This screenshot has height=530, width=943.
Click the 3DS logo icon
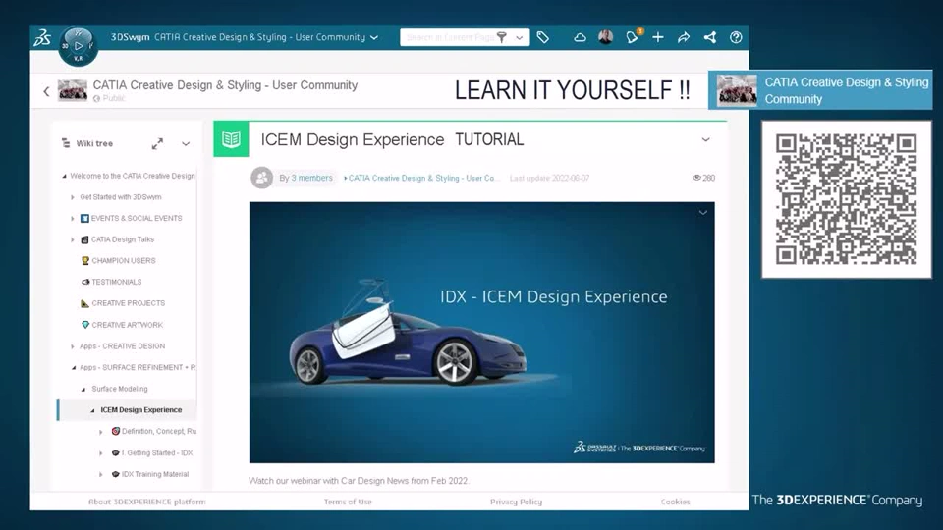[42, 38]
